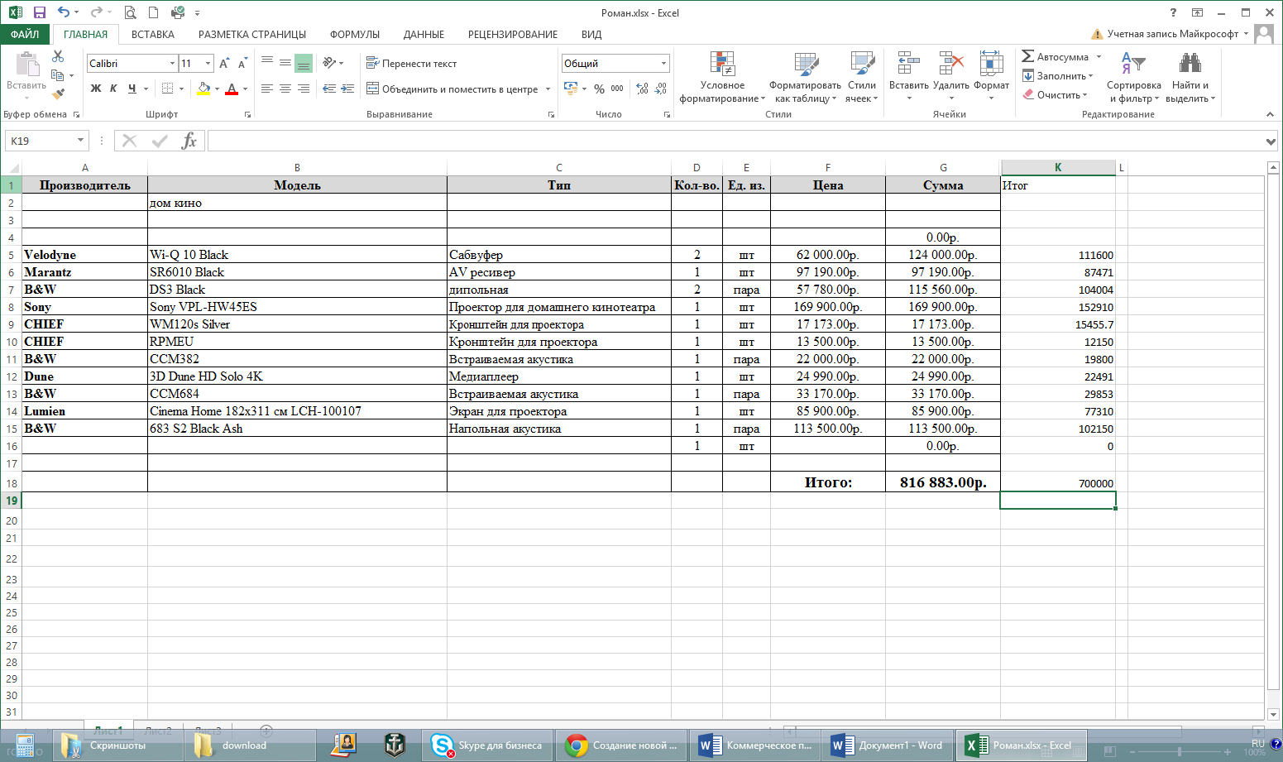Viewport: 1283px width, 762px height.
Task: Toggle bottom vertical alignment
Action: tap(304, 63)
